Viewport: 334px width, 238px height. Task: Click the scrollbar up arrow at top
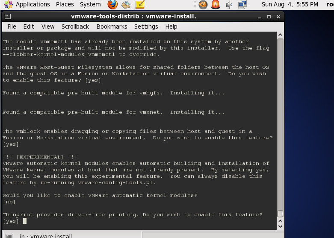tap(280, 35)
